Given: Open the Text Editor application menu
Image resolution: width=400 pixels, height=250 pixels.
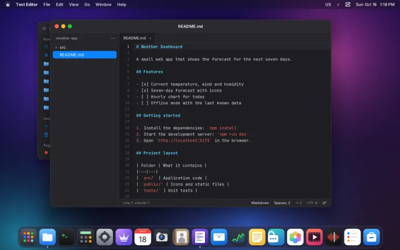Looking at the screenshot, I should pos(27,4).
